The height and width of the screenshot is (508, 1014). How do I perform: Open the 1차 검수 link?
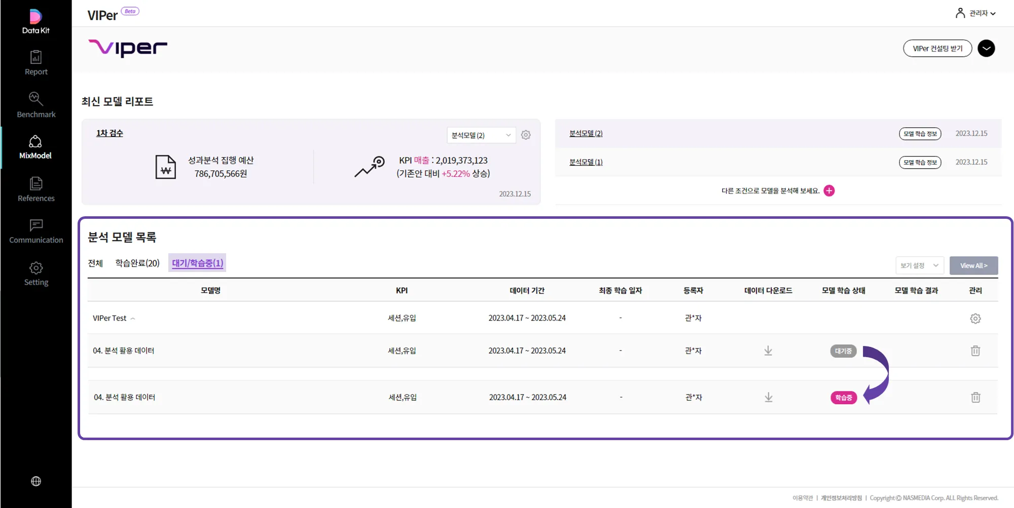tap(110, 133)
